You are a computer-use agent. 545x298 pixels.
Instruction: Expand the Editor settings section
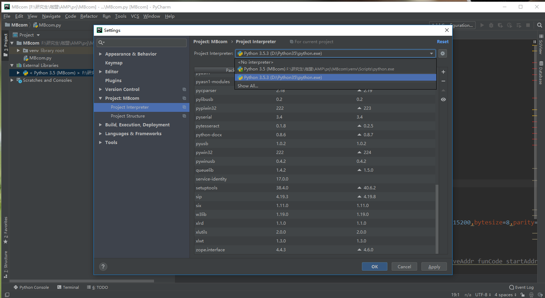tap(101, 71)
